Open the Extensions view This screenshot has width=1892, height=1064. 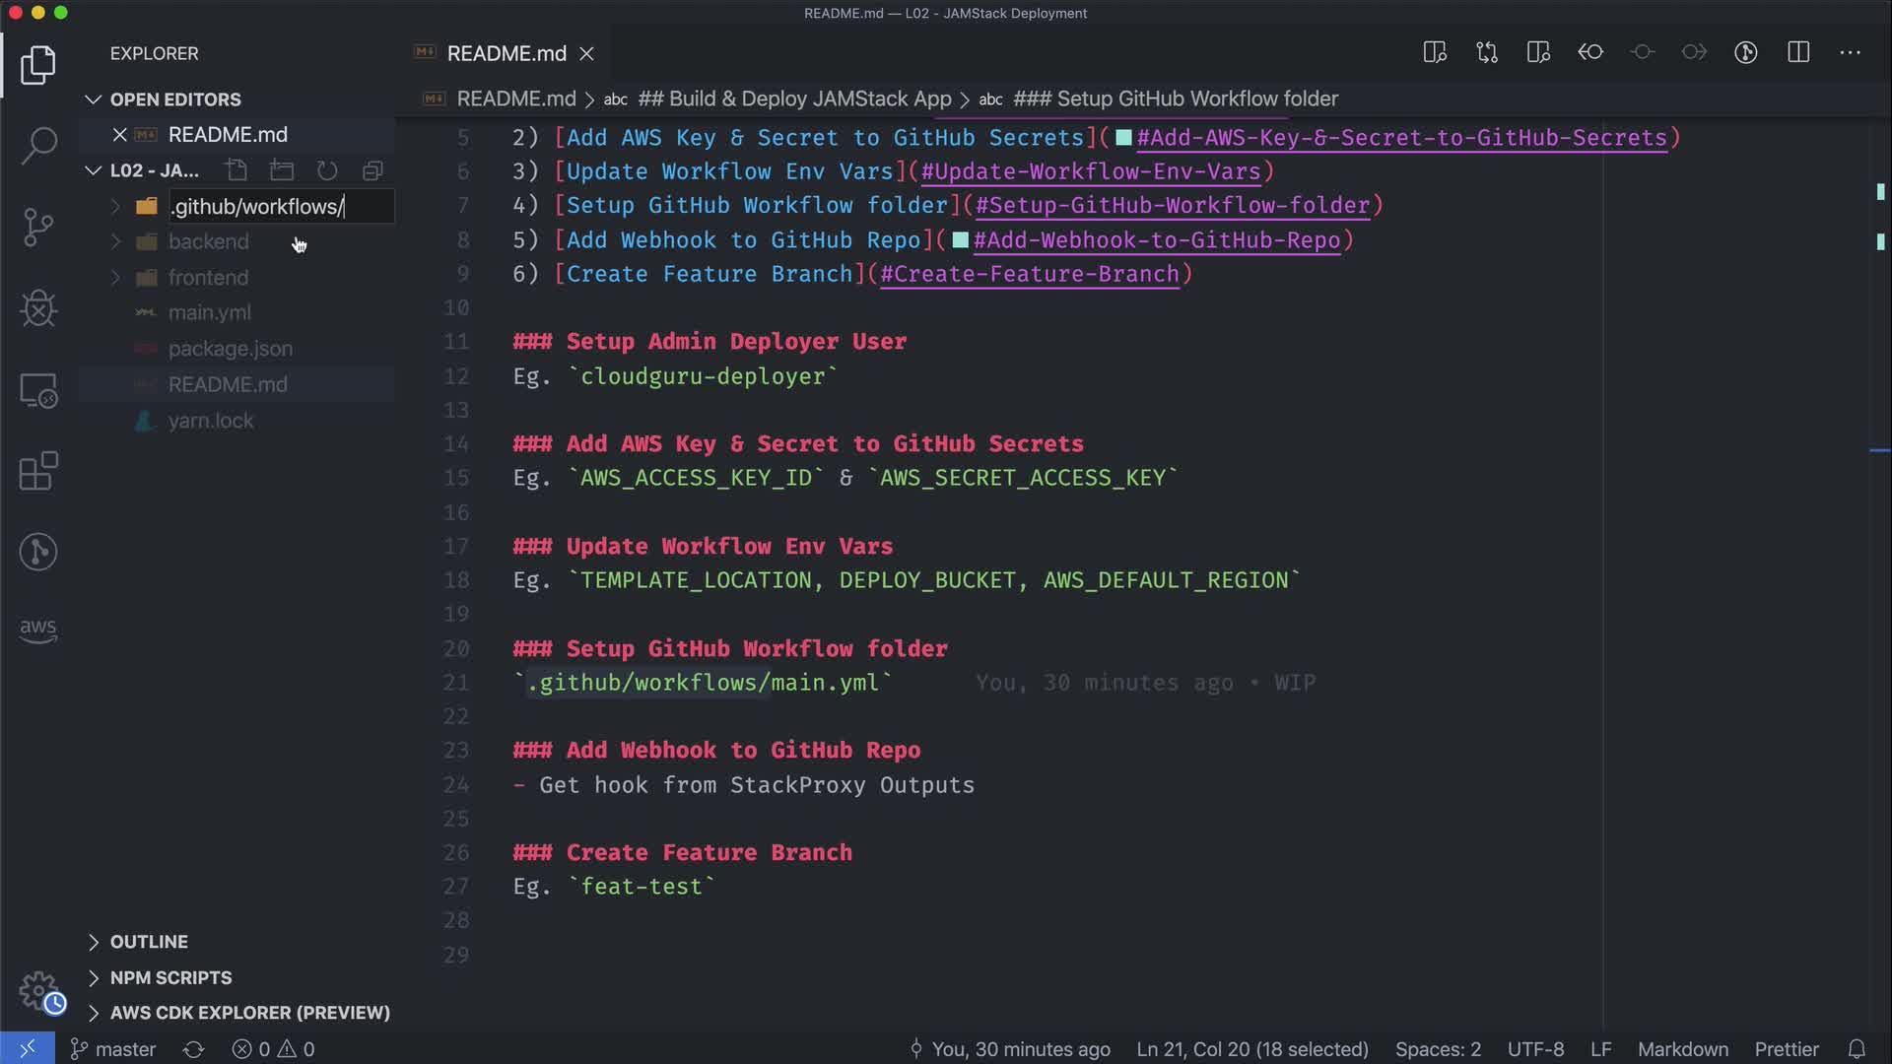[x=38, y=471]
